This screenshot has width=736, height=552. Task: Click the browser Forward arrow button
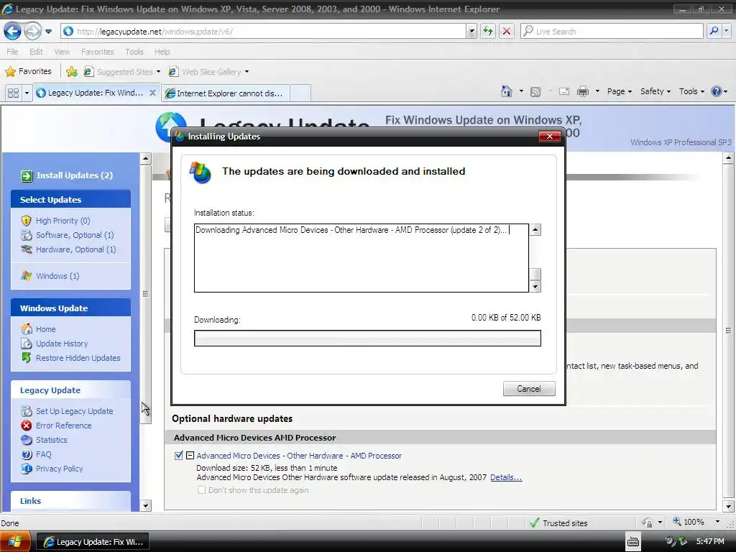(x=32, y=32)
